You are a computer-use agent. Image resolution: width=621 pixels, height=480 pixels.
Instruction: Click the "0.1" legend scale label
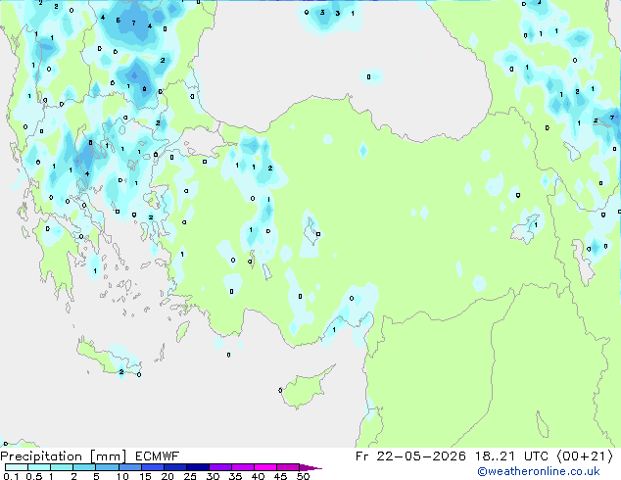11,476
